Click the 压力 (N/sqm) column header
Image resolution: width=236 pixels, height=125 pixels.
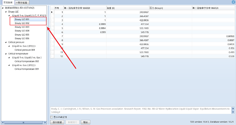tap(171, 8)
